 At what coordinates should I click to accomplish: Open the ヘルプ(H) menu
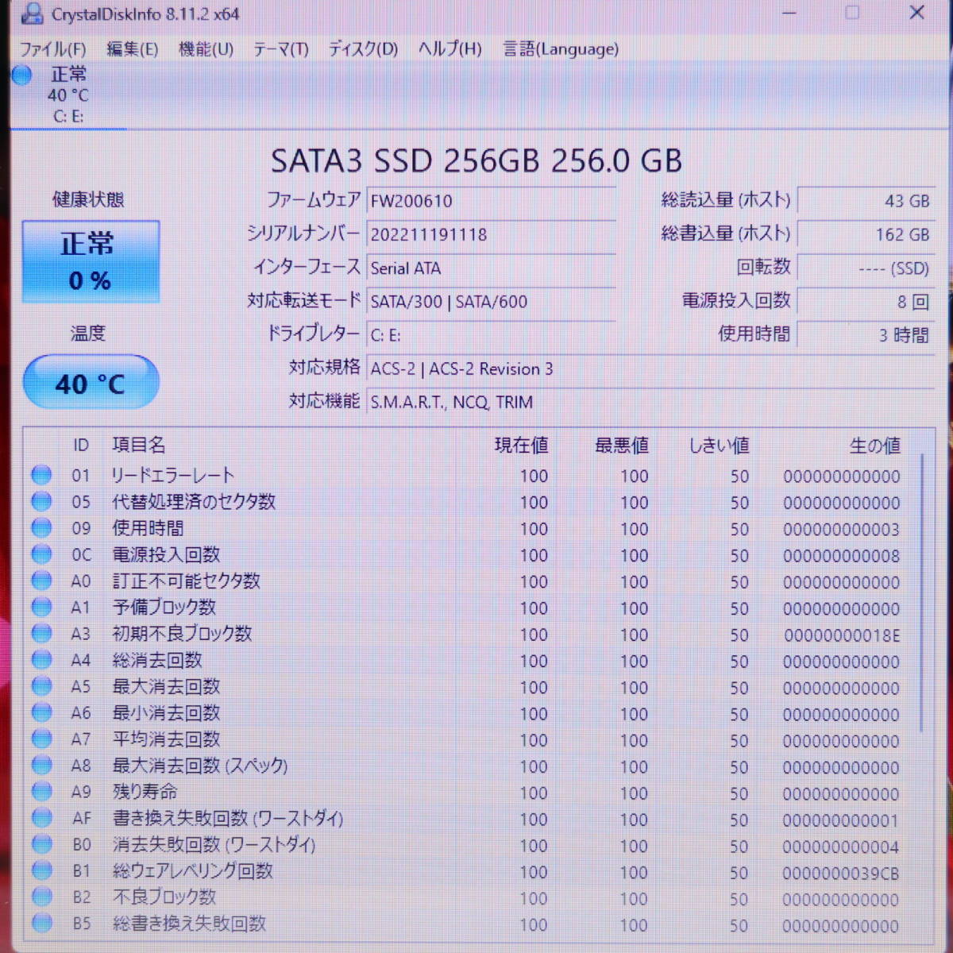pyautogui.click(x=449, y=49)
